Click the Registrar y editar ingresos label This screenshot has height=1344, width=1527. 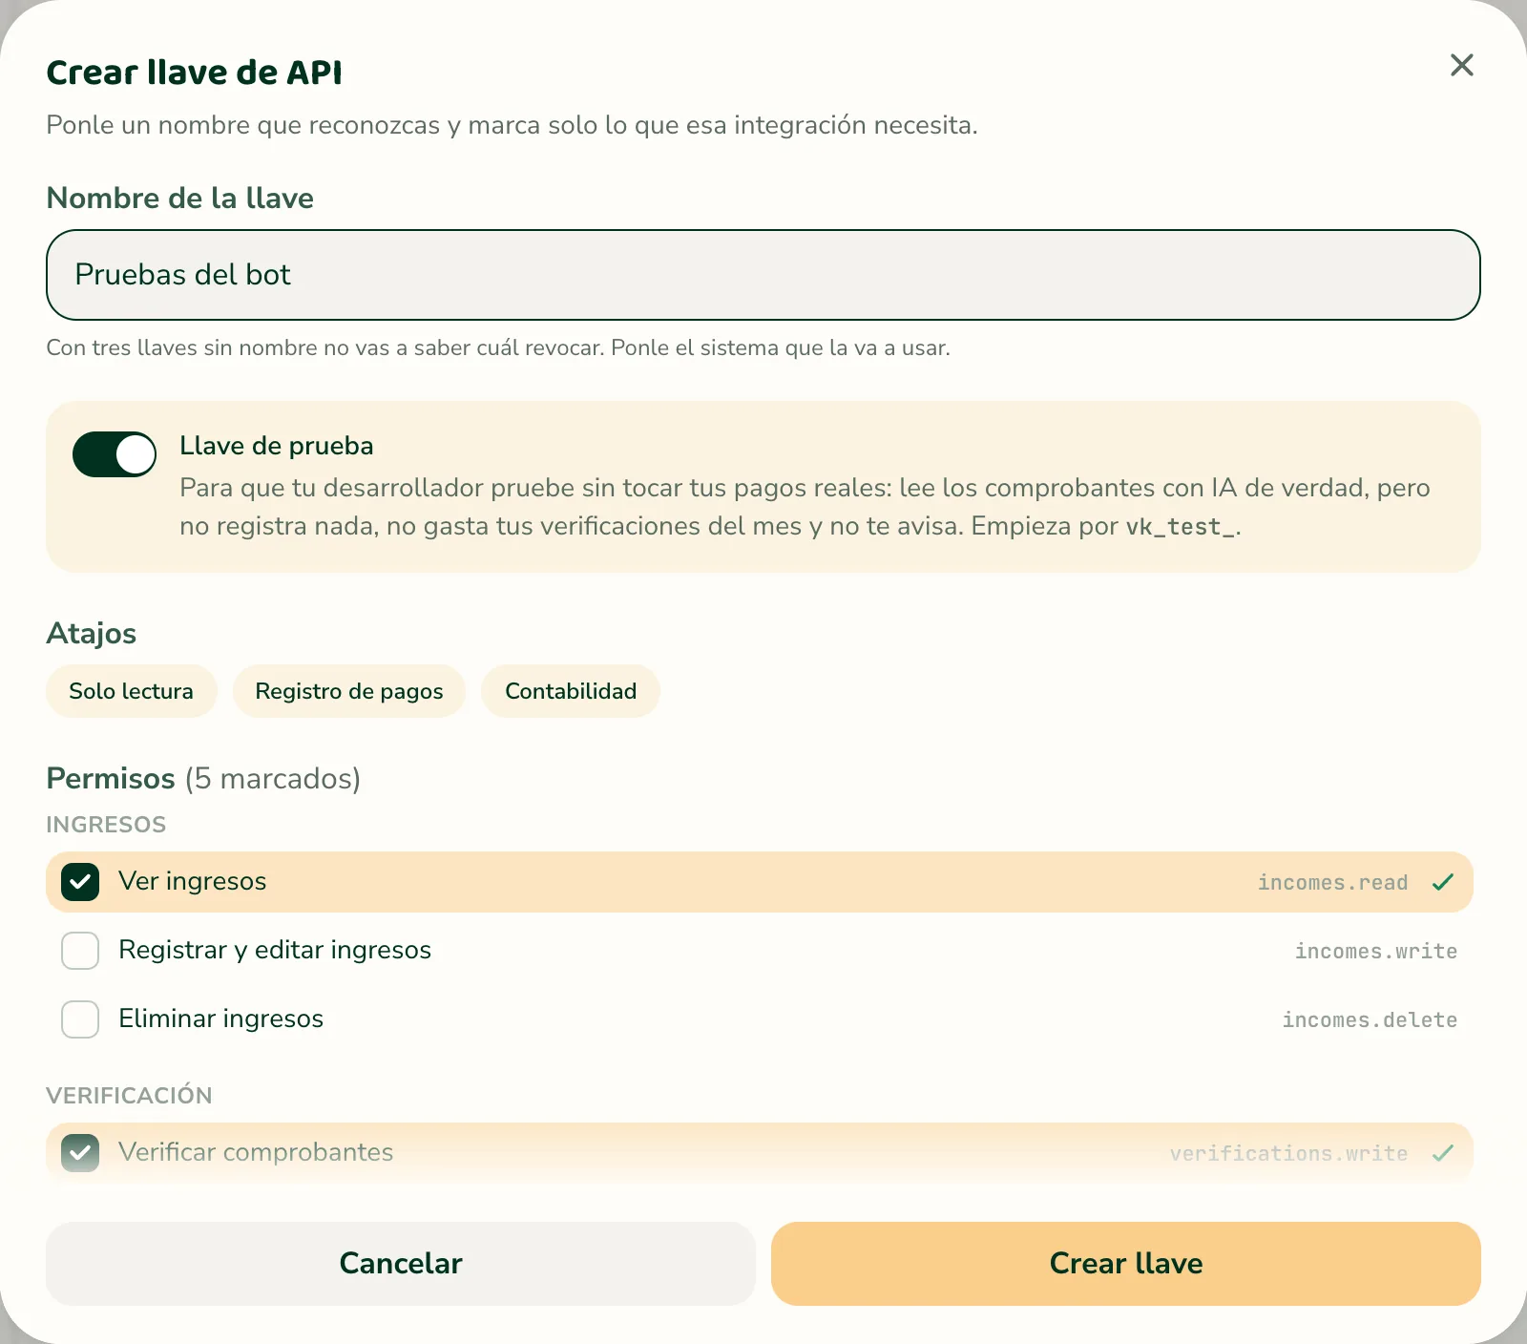(275, 950)
